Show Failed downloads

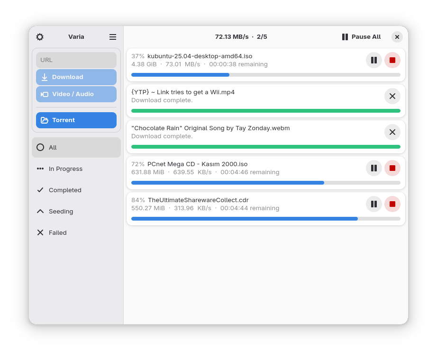[x=76, y=233]
